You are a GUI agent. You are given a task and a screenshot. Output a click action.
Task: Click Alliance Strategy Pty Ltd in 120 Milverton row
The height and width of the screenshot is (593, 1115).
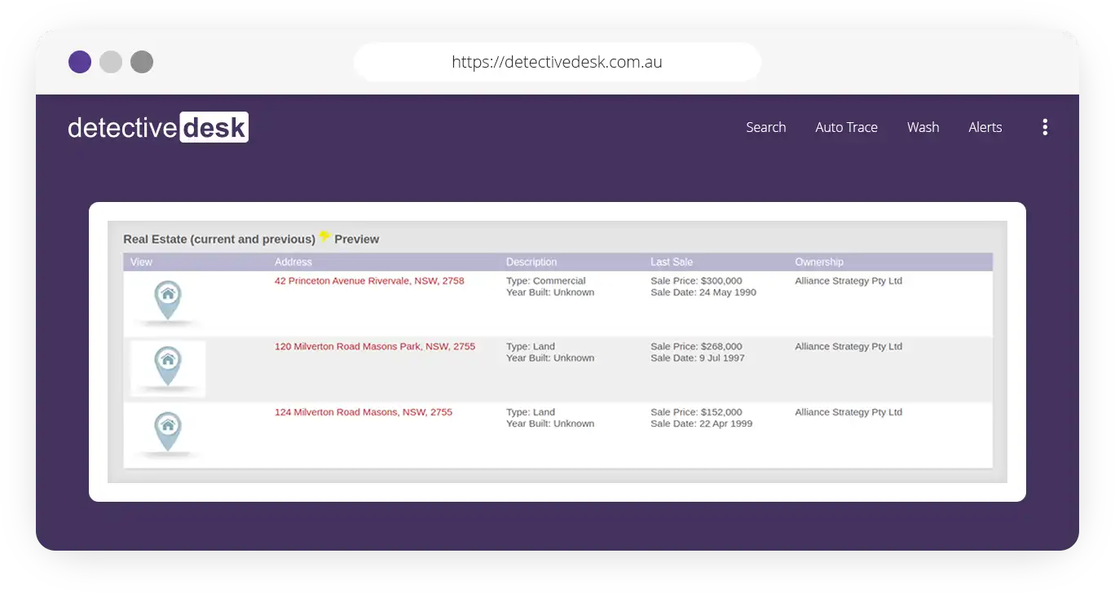pyautogui.click(x=848, y=346)
